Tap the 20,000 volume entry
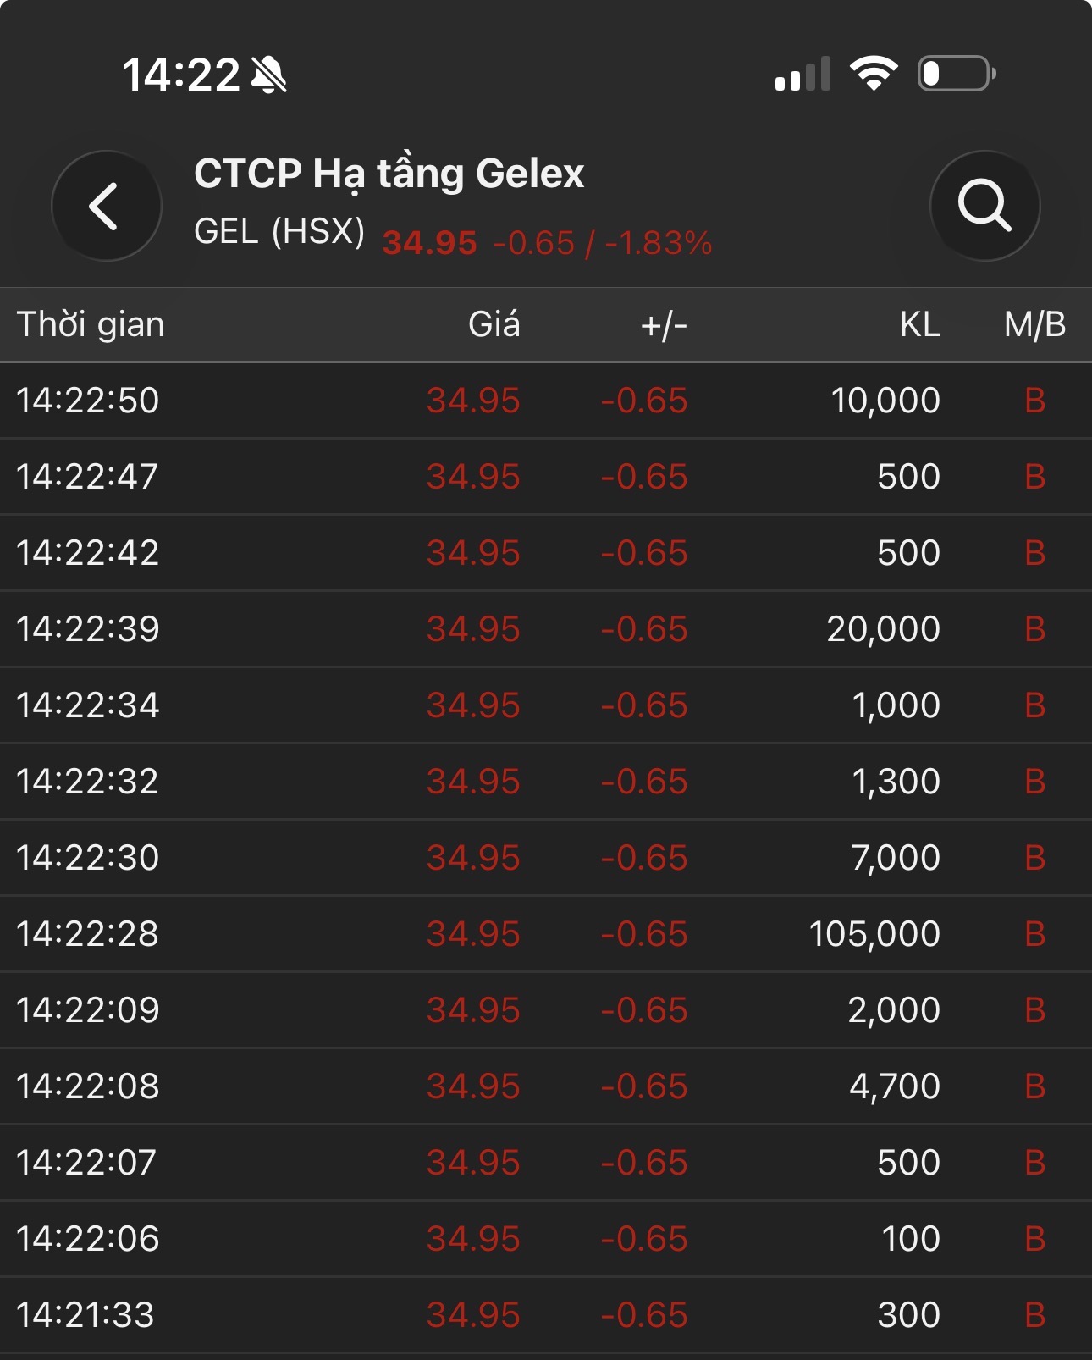This screenshot has height=1360, width=1092. [883, 629]
